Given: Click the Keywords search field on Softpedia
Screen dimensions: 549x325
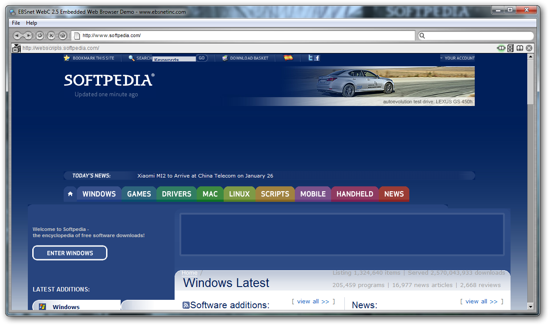Looking at the screenshot, I should [174, 59].
